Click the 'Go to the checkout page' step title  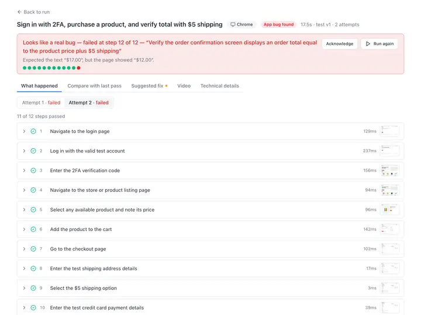(x=78, y=249)
